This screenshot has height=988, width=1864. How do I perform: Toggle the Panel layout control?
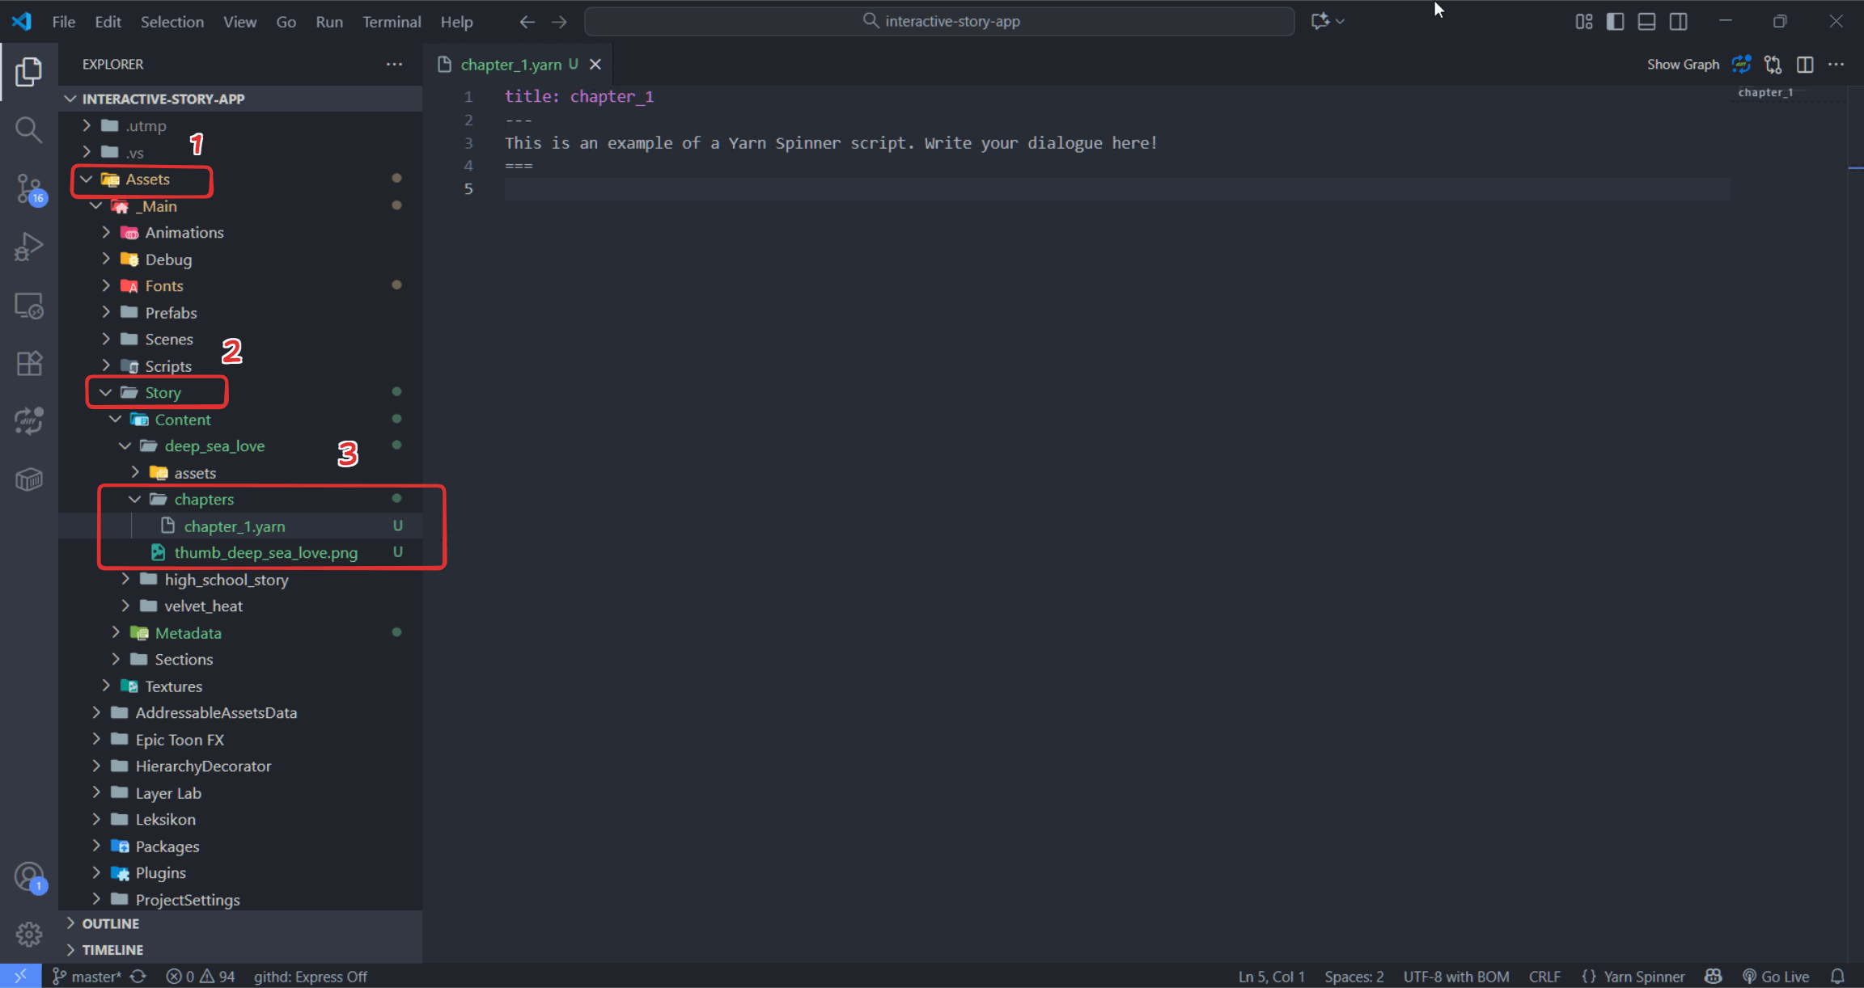(1646, 21)
